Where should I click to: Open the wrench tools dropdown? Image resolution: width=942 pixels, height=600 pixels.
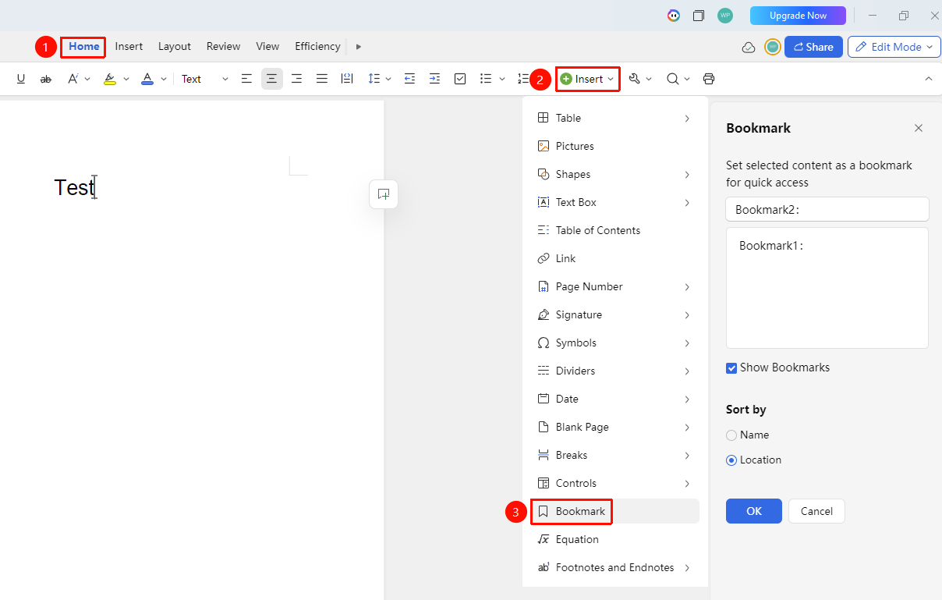click(640, 79)
